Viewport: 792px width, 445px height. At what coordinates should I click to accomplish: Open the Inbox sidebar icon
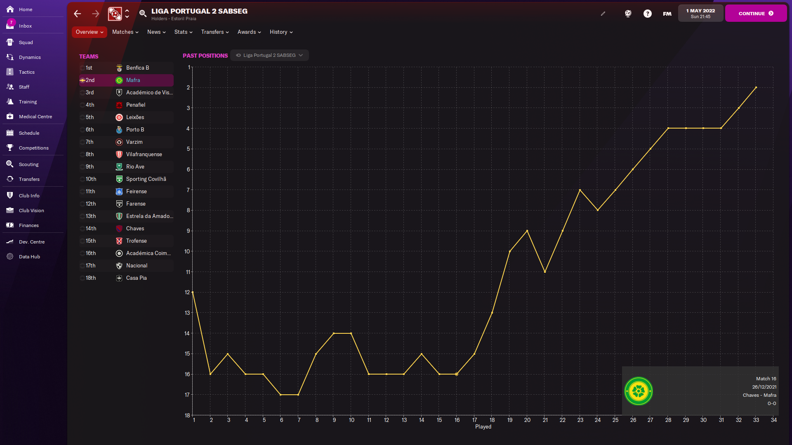click(x=10, y=26)
